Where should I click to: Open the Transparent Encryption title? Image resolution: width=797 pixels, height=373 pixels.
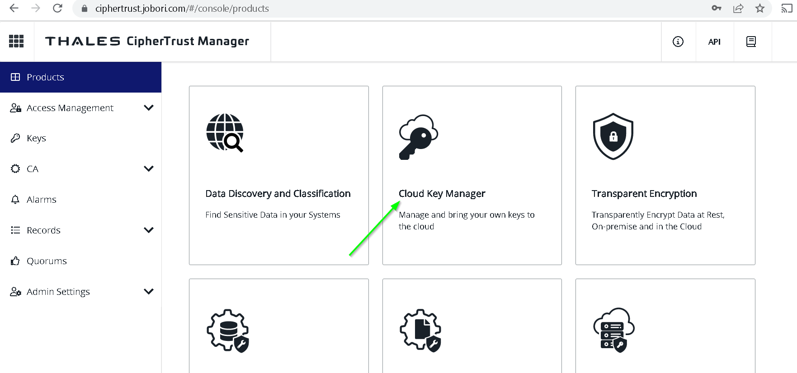(x=644, y=194)
